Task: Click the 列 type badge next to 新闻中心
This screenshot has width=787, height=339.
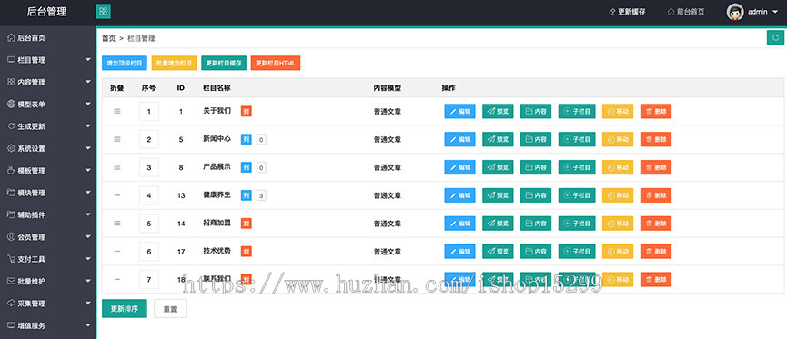Action: tap(246, 139)
